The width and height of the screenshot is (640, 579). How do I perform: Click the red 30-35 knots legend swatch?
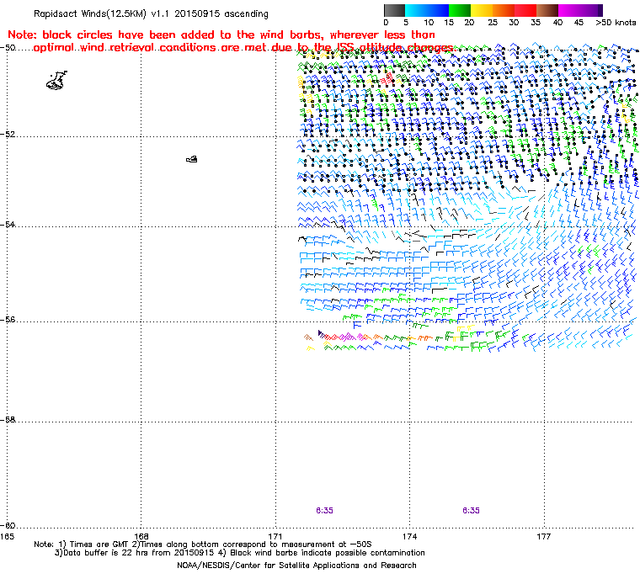[525, 10]
